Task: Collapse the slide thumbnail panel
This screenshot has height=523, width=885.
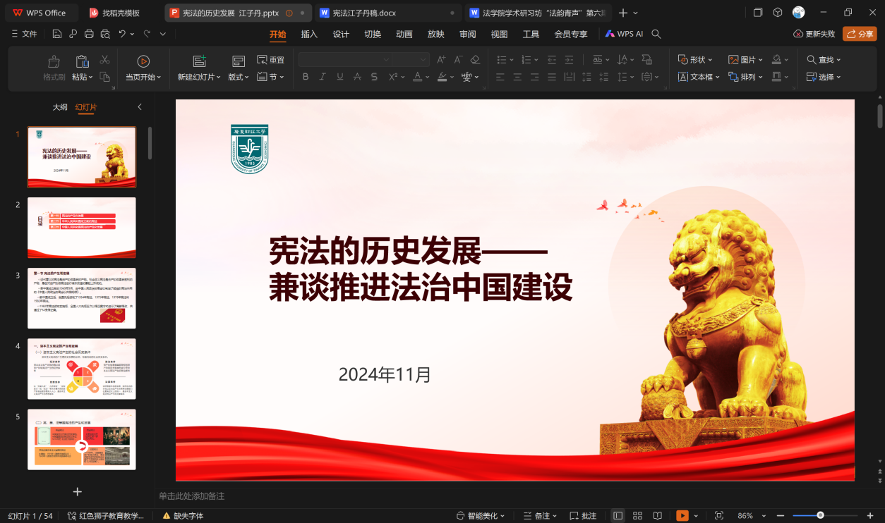Action: [x=140, y=107]
